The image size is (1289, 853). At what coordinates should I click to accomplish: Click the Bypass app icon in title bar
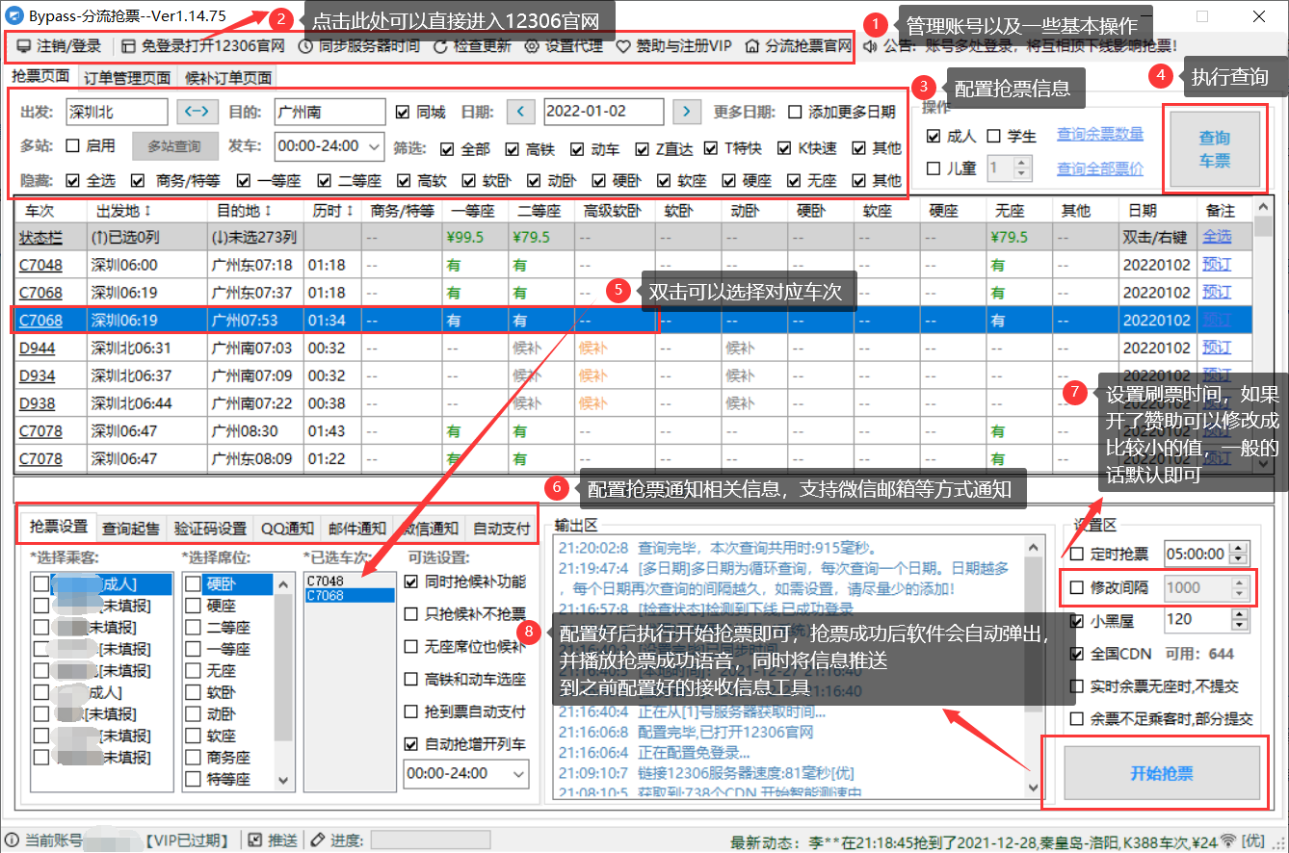coord(14,15)
